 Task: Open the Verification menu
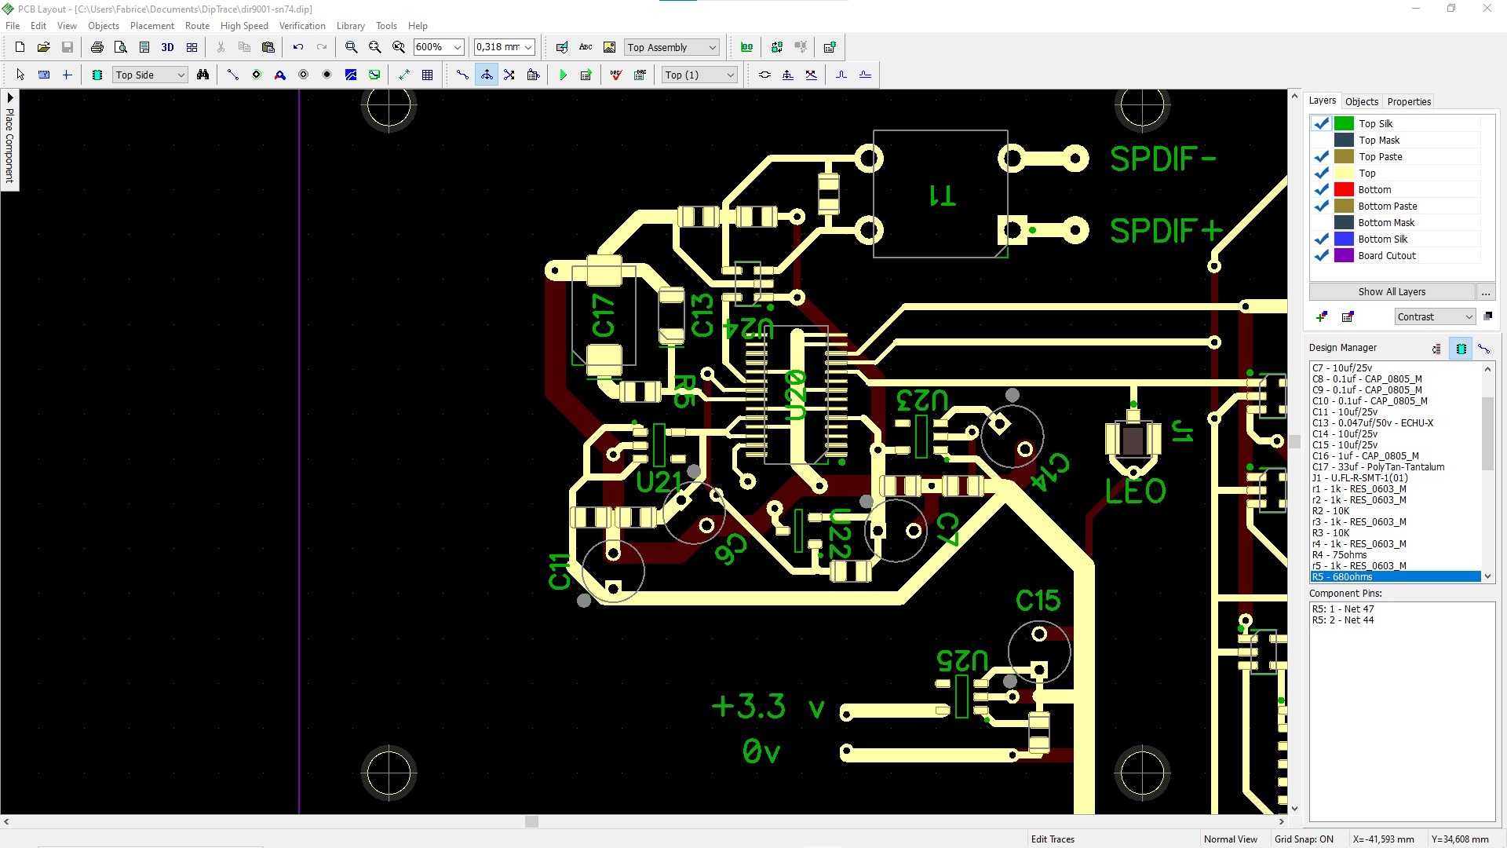[302, 26]
